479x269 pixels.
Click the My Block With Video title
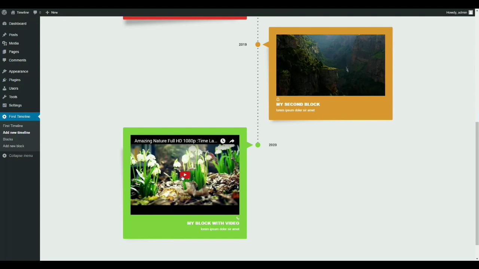click(213, 223)
